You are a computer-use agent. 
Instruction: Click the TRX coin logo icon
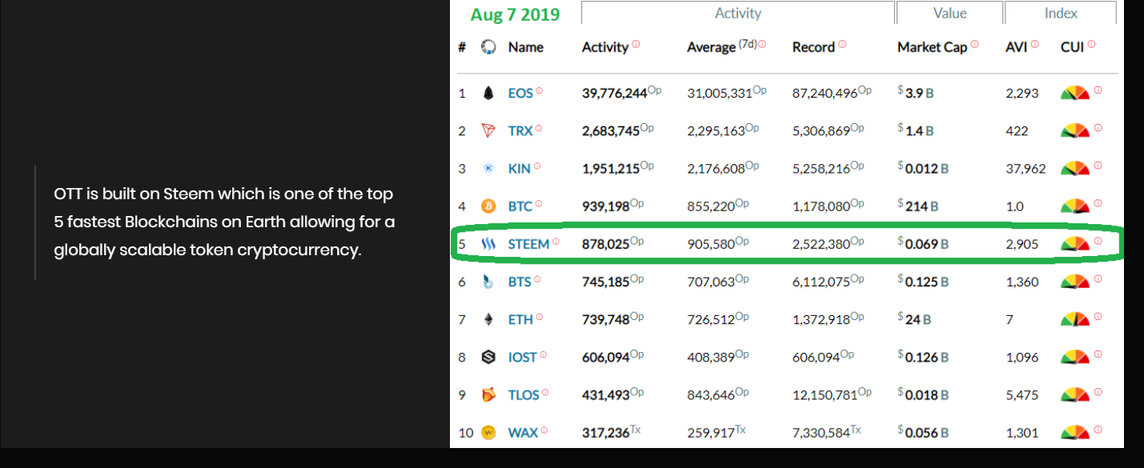[488, 130]
